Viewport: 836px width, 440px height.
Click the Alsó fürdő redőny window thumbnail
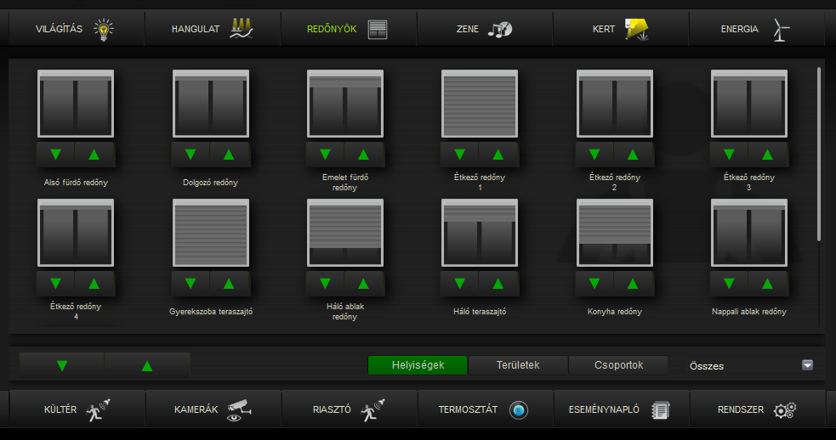pos(76,104)
